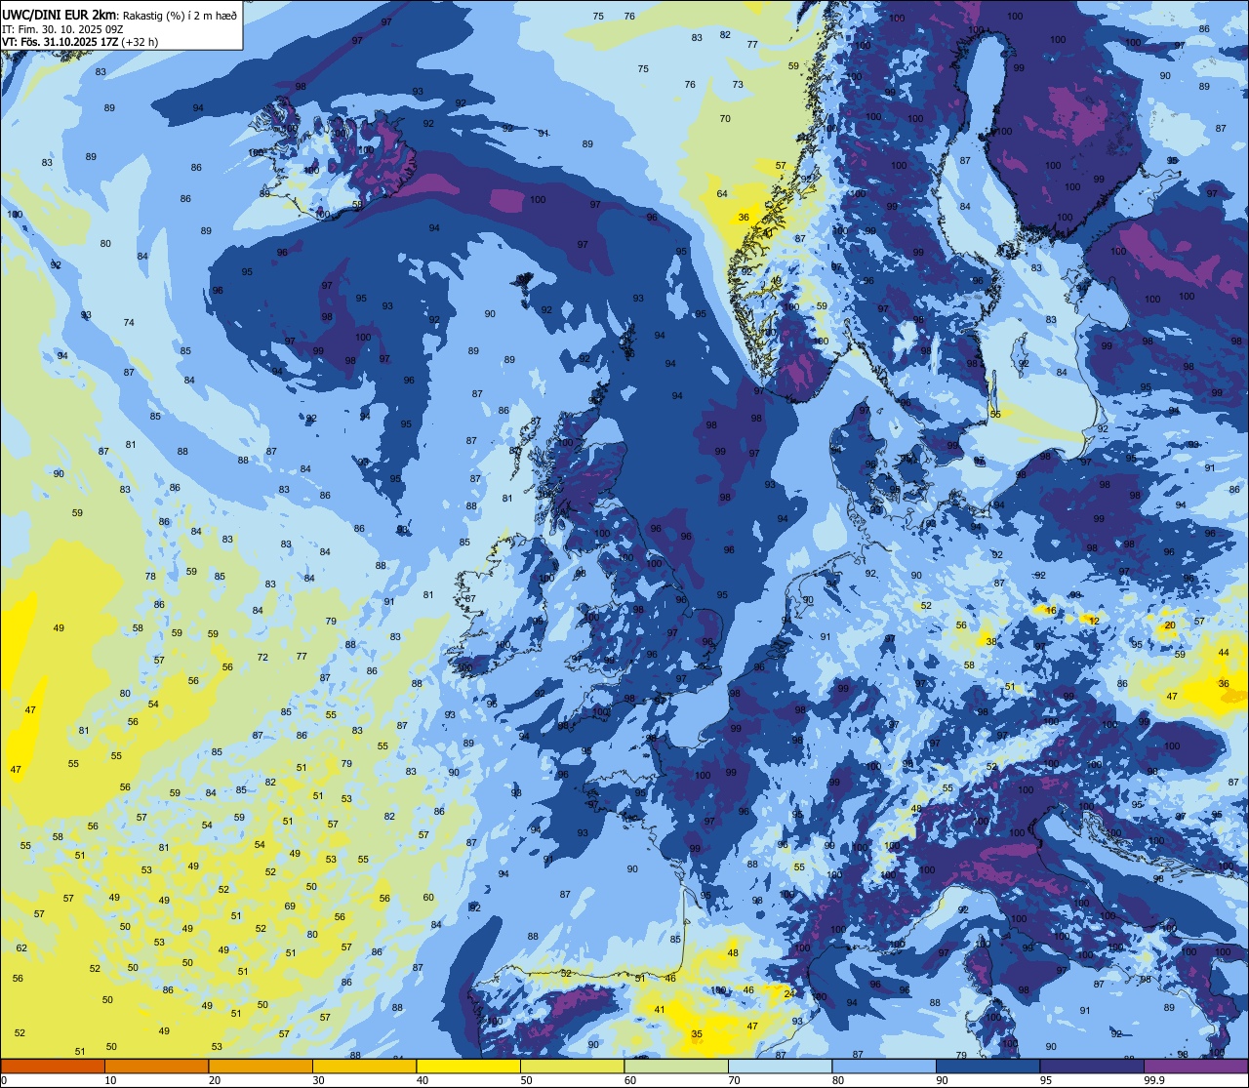Click the '69' humidity value over the Atlantic
This screenshot has height=1088, width=1249.
[x=290, y=907]
